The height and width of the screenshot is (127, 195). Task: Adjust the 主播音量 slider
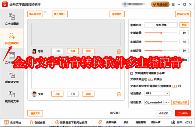tap(161, 33)
